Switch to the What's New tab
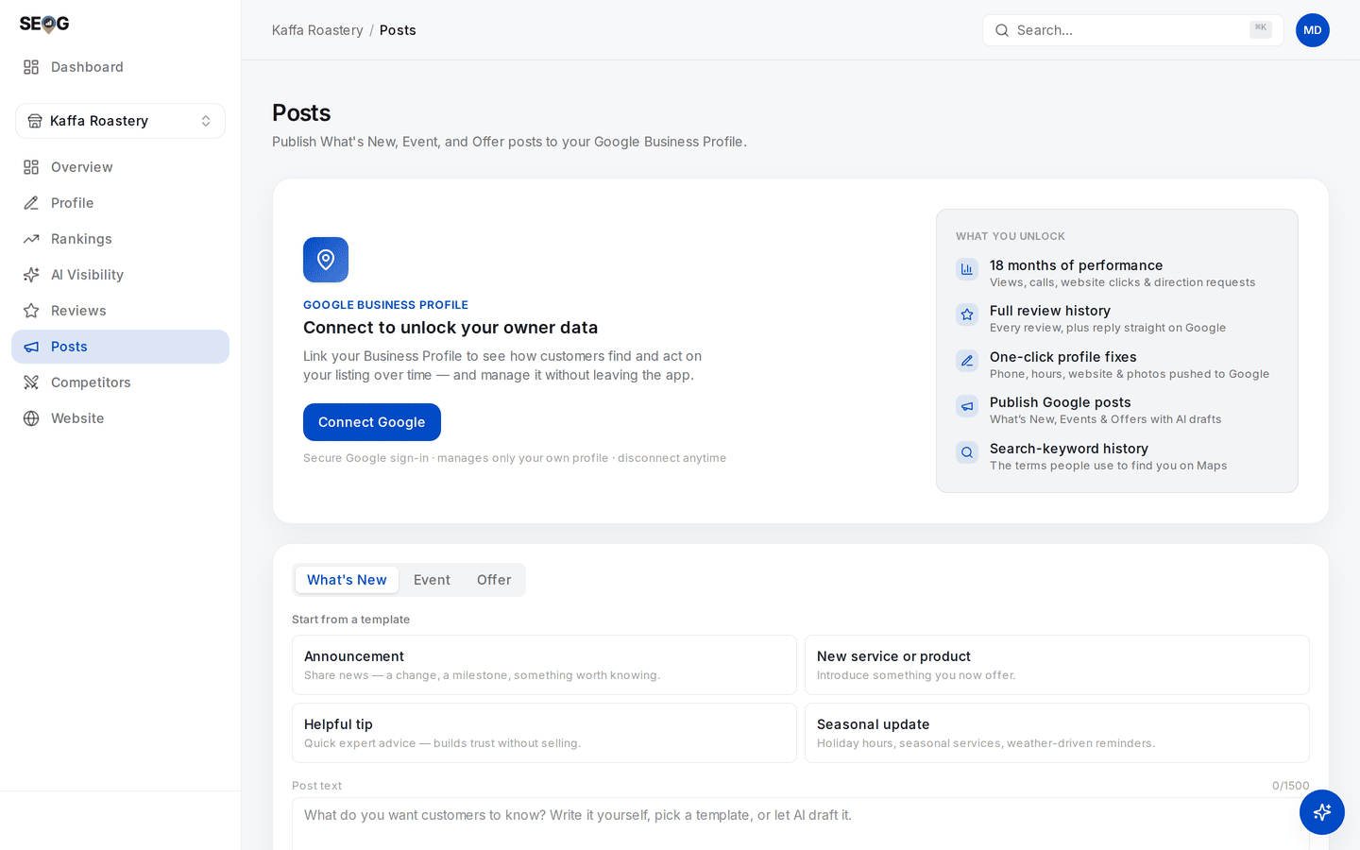Image resolution: width=1360 pixels, height=850 pixels. click(x=347, y=580)
